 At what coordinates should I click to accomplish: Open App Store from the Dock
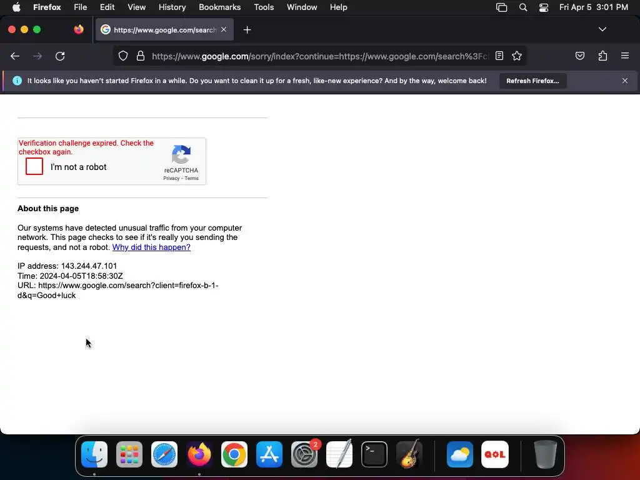click(269, 454)
